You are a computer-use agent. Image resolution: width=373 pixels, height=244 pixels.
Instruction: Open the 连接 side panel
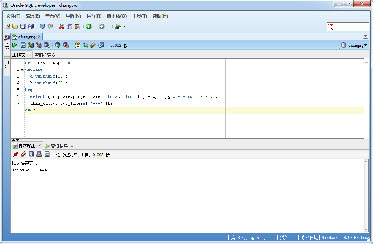7,44
